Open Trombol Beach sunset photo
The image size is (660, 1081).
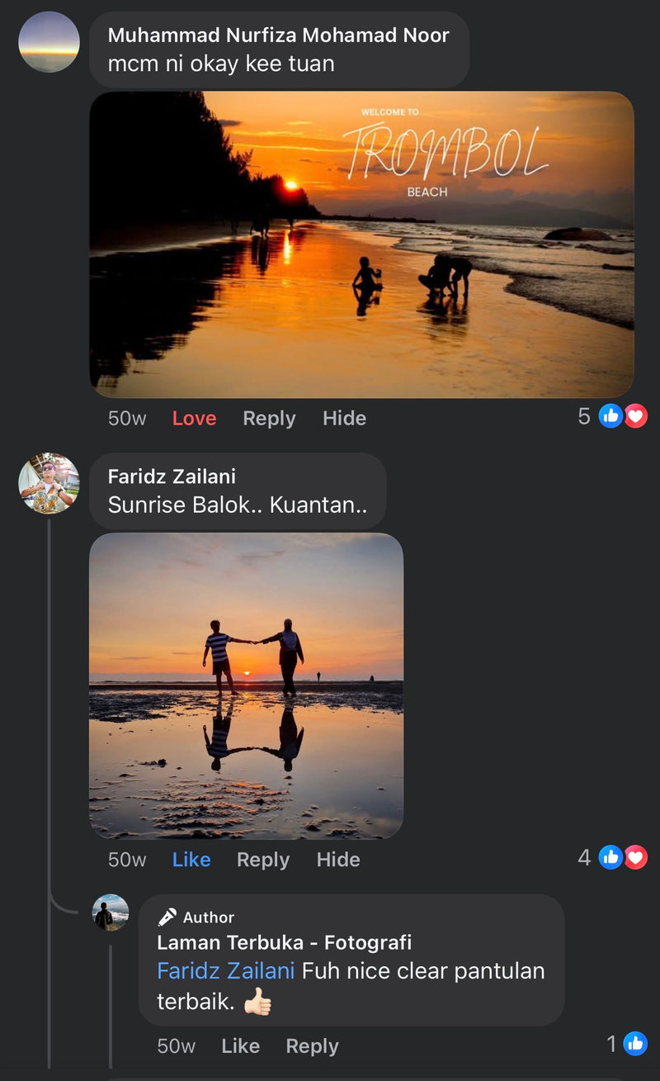click(361, 244)
